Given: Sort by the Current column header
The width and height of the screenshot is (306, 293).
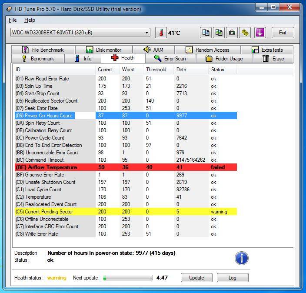Looking at the screenshot, I should [x=107, y=70].
